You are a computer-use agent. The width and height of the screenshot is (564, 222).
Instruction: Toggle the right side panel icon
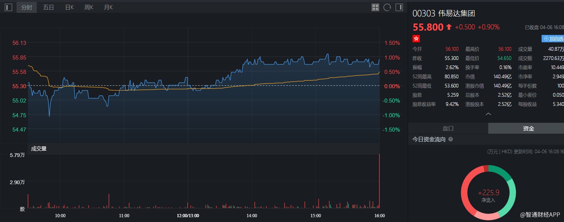399,7
